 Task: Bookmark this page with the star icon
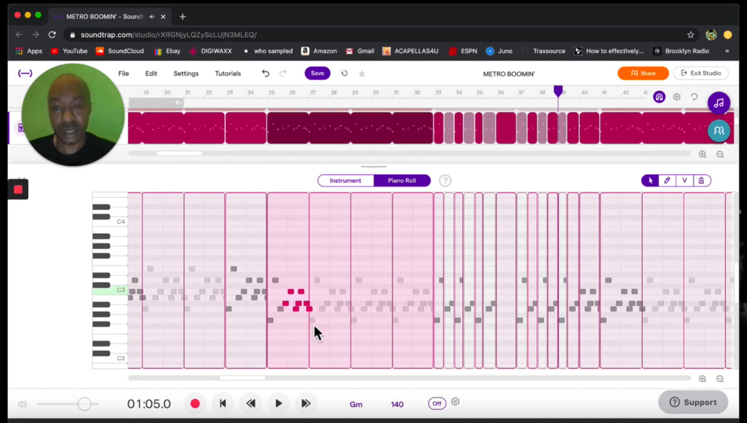point(690,35)
